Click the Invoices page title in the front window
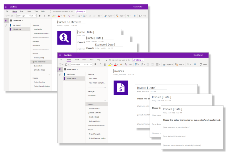 tap(119, 71)
